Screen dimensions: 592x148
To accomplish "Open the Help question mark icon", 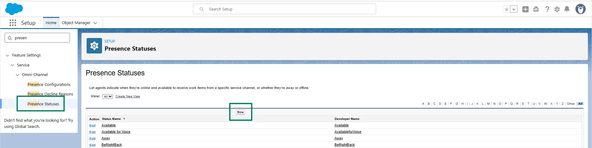I will (x=547, y=9).
